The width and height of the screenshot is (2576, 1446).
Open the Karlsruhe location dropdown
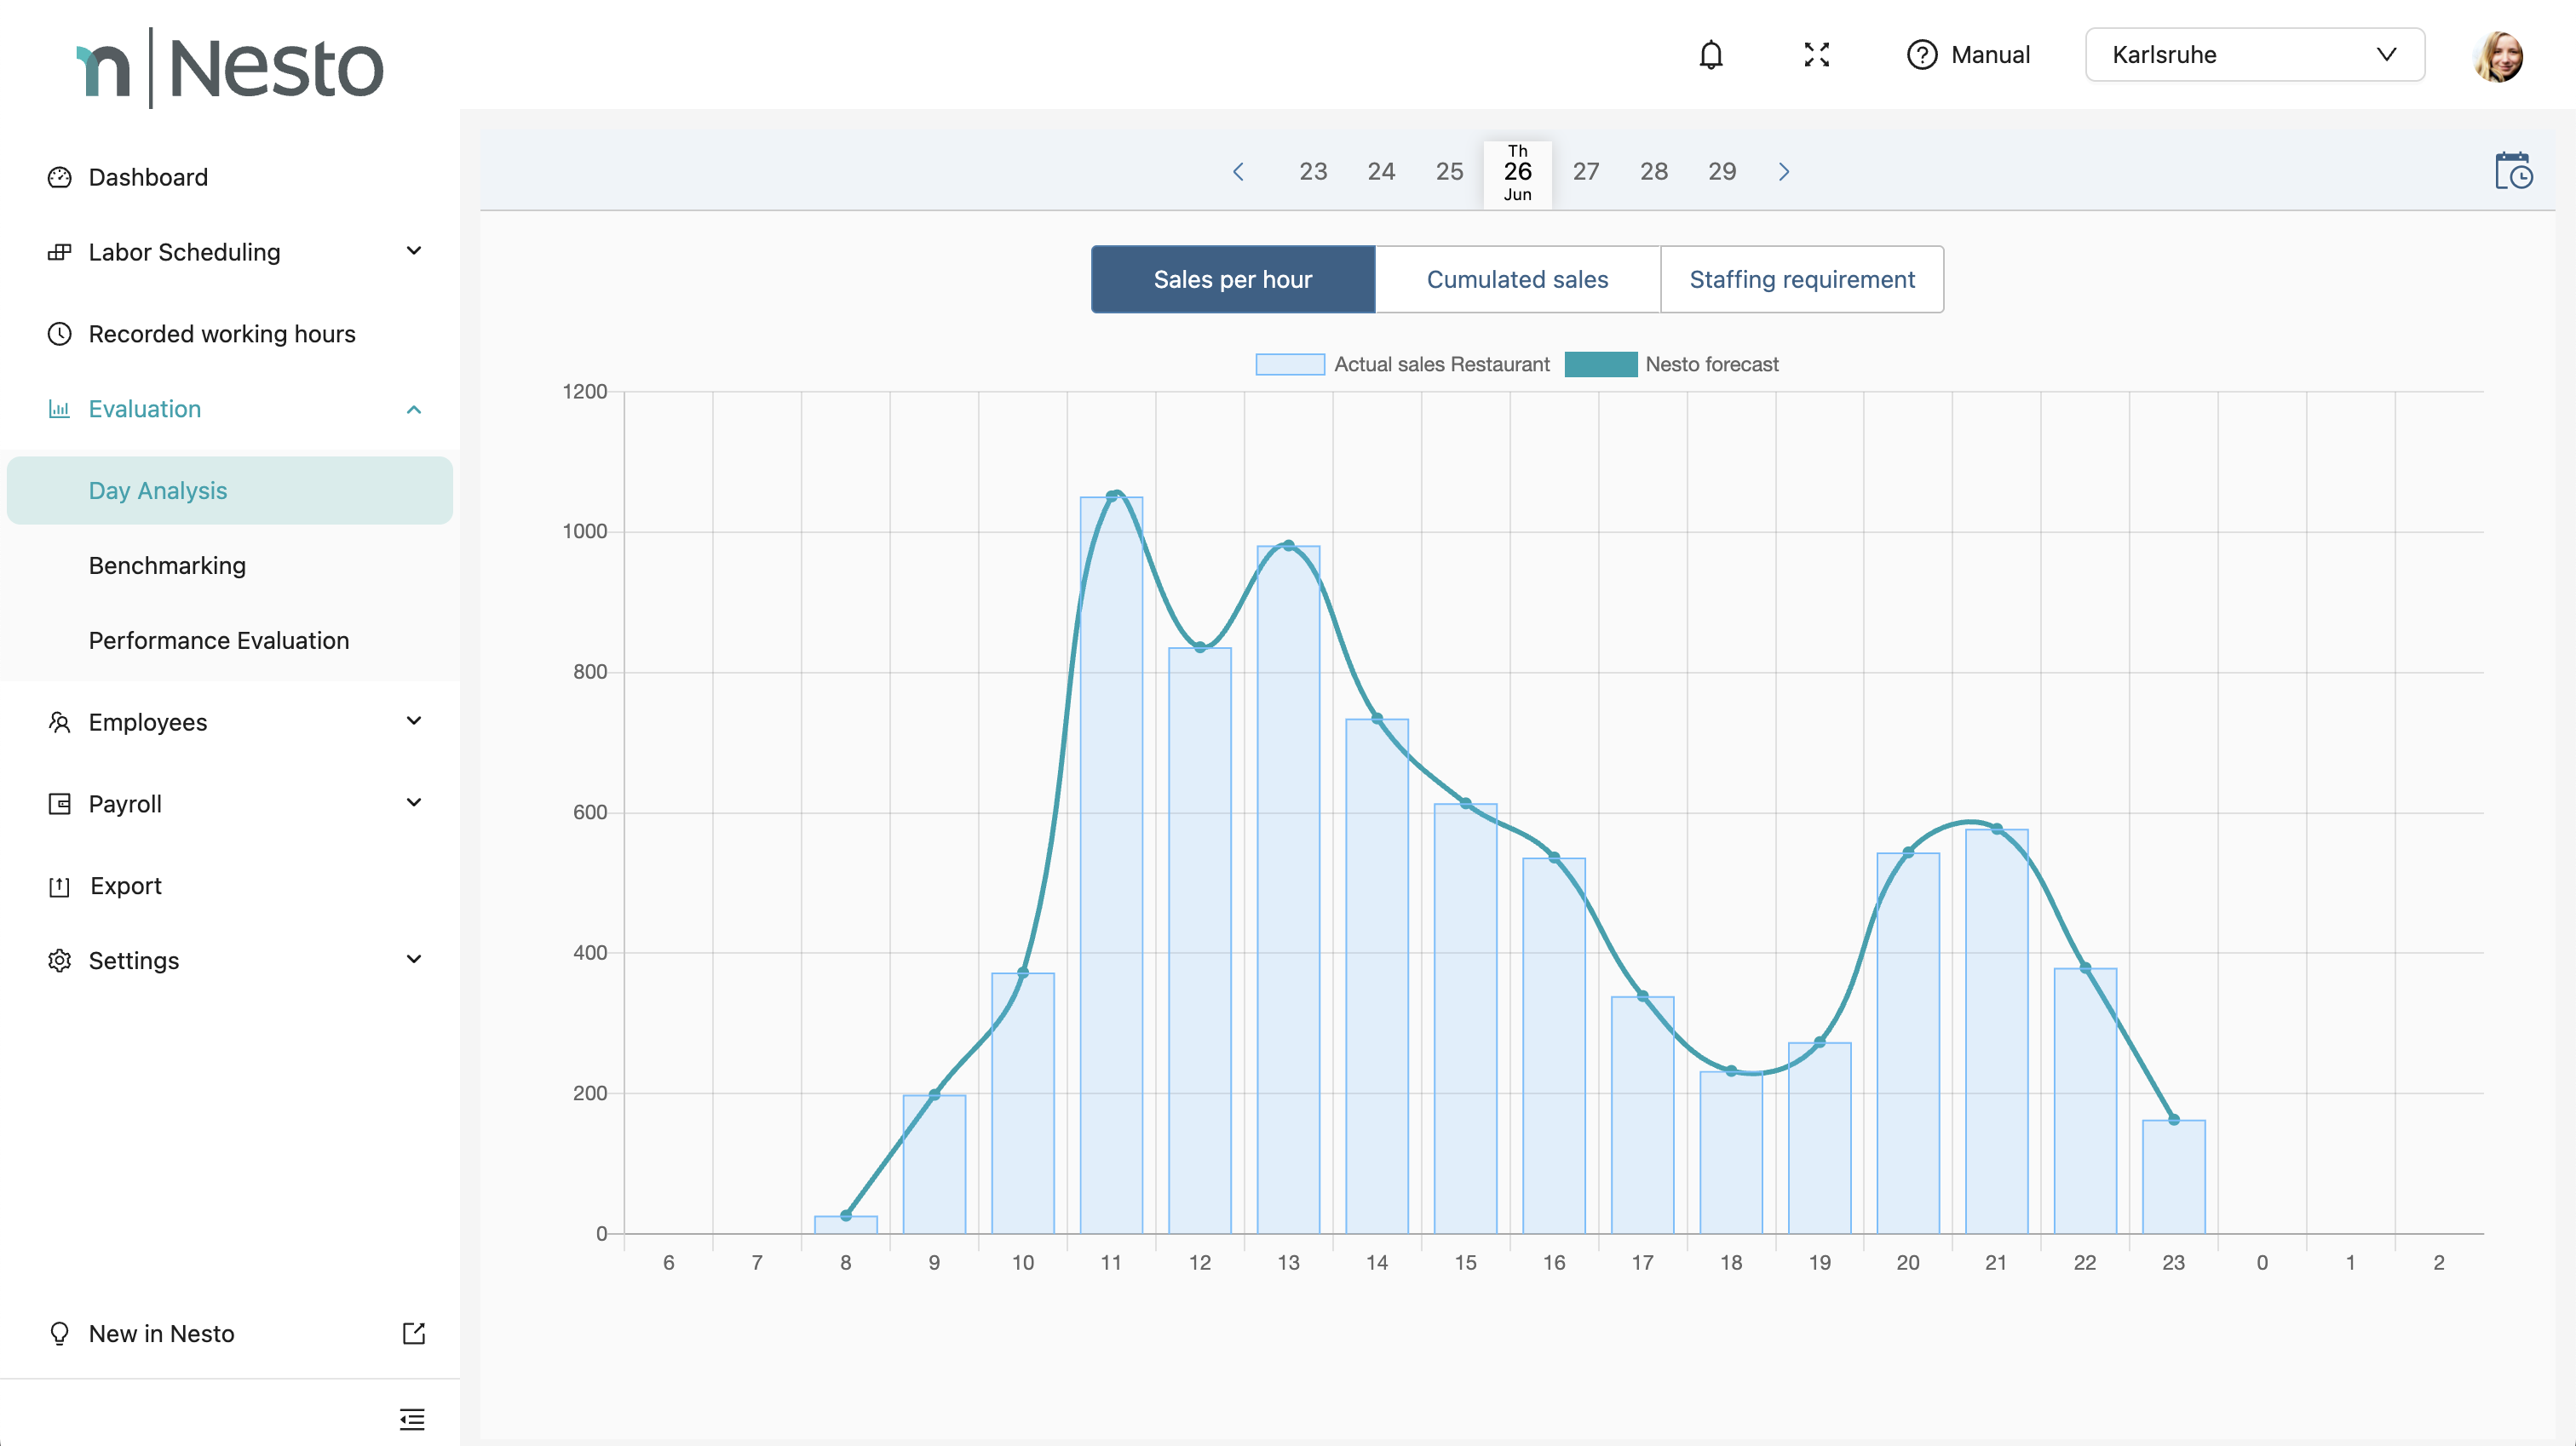point(2254,55)
